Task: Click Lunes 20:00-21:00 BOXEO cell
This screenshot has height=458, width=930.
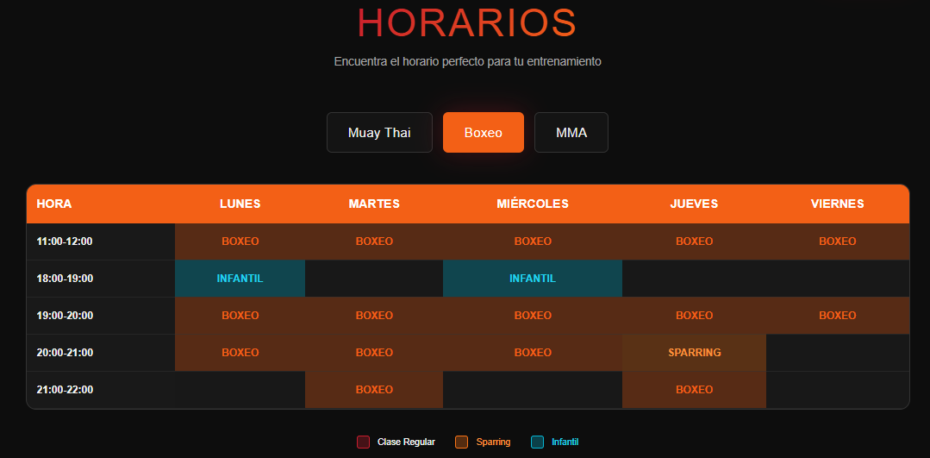Action: [240, 353]
